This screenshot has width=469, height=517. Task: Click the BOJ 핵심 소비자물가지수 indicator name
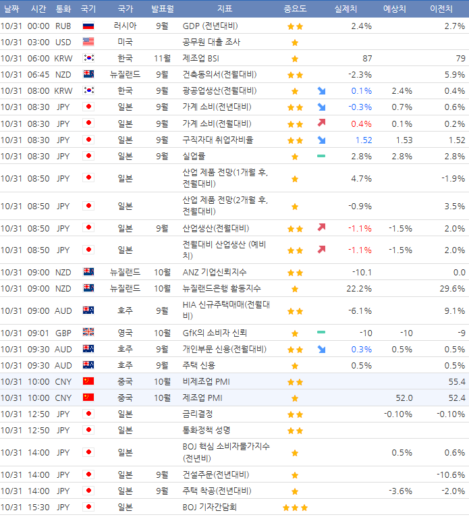point(226,452)
